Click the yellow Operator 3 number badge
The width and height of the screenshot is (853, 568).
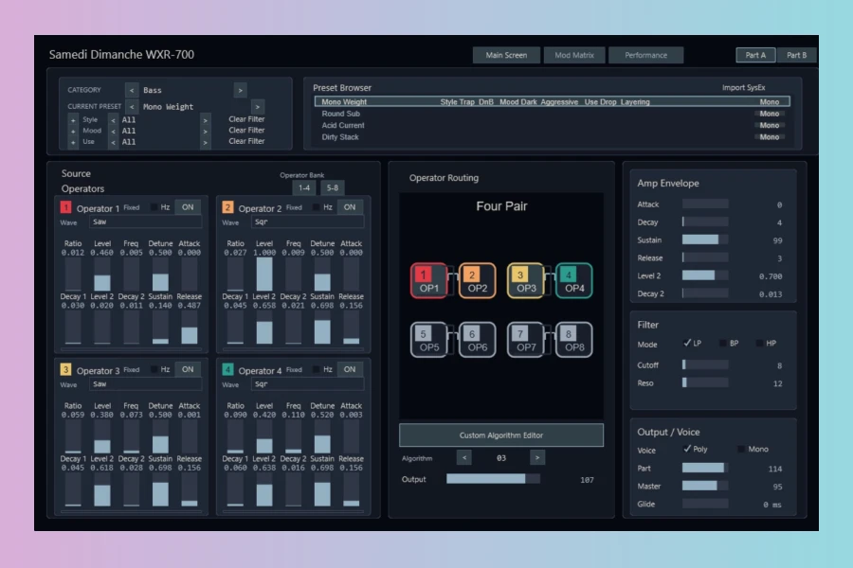[x=65, y=370]
